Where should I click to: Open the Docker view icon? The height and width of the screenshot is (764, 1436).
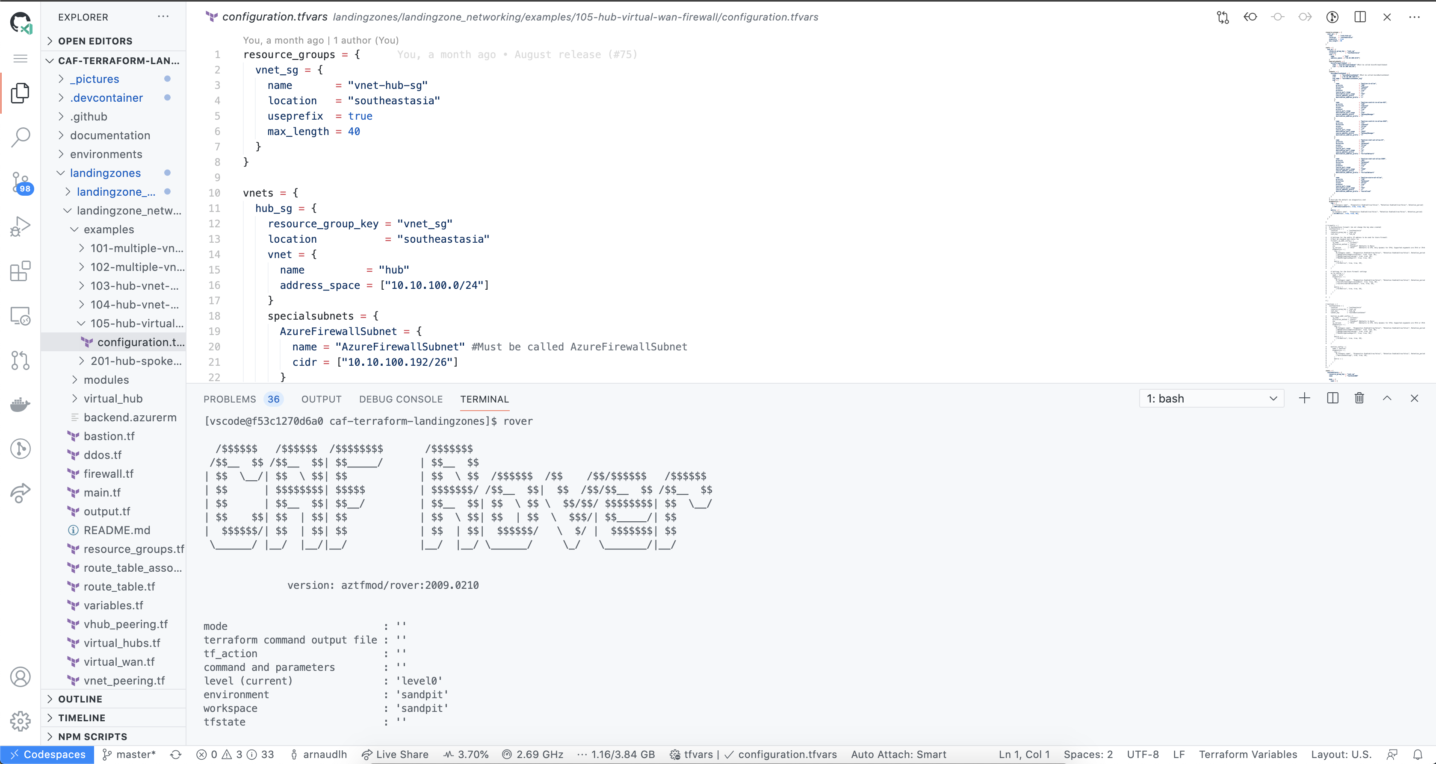point(21,404)
